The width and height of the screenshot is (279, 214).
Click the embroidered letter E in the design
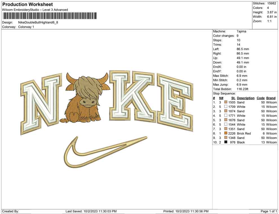click(x=175, y=103)
